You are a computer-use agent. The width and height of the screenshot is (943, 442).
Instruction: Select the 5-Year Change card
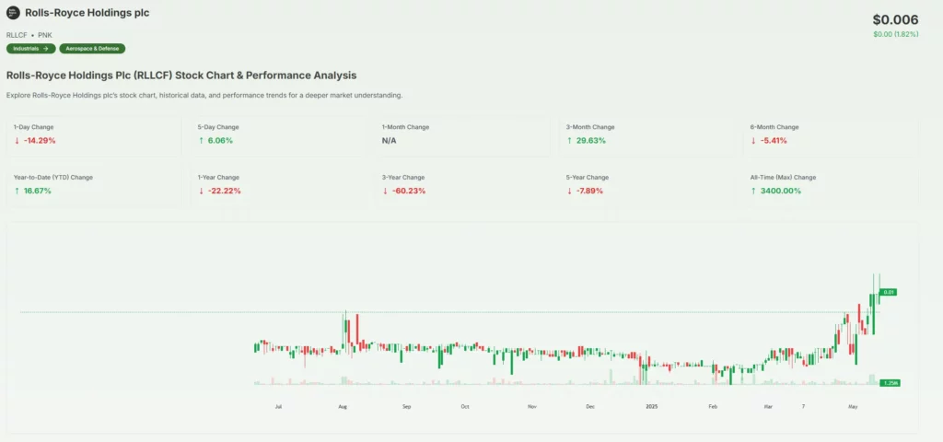click(x=648, y=184)
